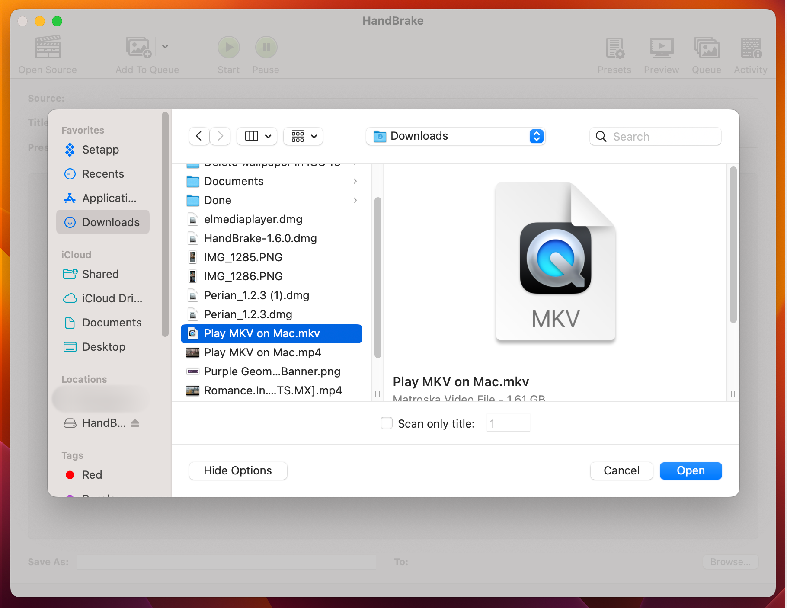Open the Activity log icon
Screen dimensions: 787x608
pyautogui.click(x=751, y=48)
